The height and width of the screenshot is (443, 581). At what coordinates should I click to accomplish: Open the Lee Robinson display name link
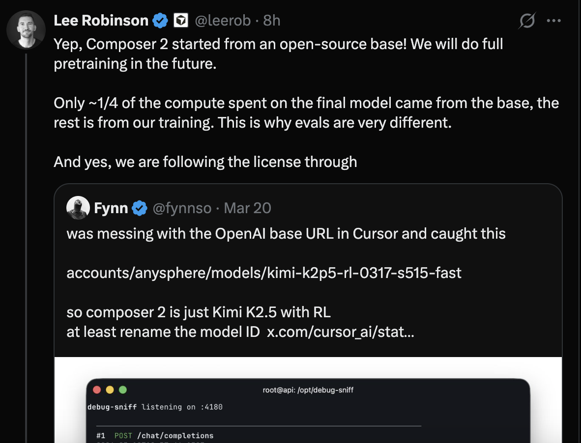point(101,21)
